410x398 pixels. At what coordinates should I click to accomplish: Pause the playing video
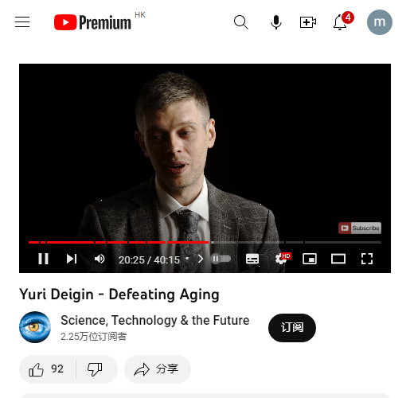(43, 259)
